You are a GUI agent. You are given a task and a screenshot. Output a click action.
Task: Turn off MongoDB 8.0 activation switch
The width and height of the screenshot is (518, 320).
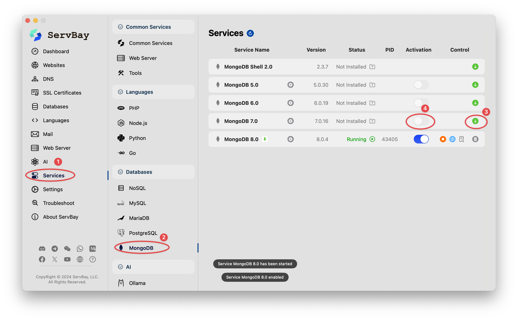(x=421, y=139)
